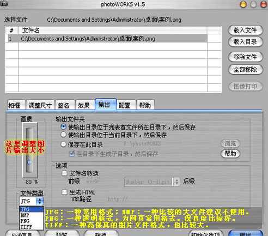
Task: Toggle 在目录下生成子目录 checkbox
Action: (72, 154)
